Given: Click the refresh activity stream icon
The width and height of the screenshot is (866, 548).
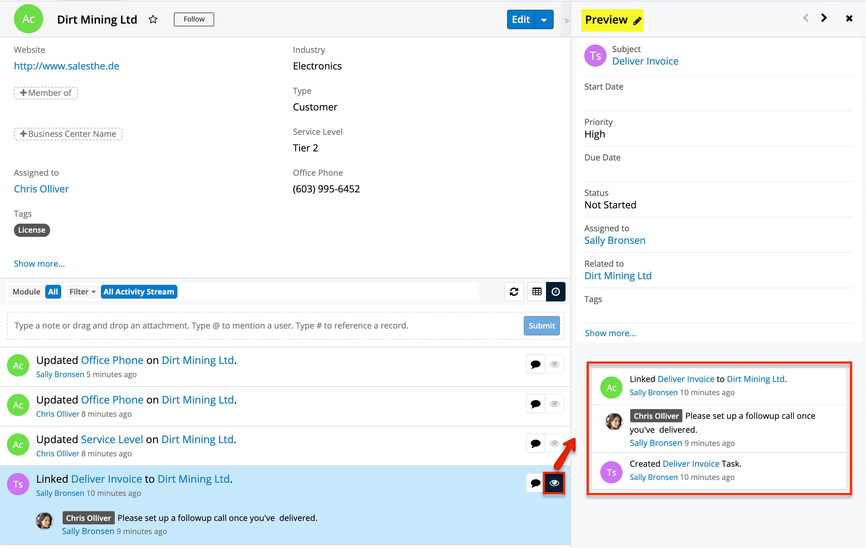Looking at the screenshot, I should point(514,292).
